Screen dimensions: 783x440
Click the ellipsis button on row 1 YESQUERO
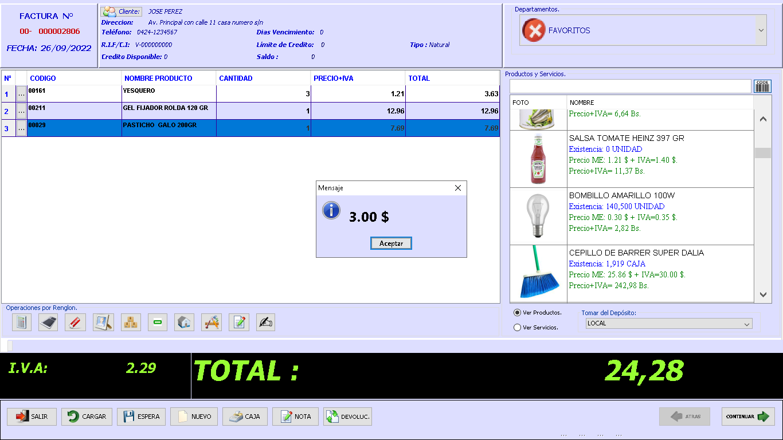click(x=21, y=93)
